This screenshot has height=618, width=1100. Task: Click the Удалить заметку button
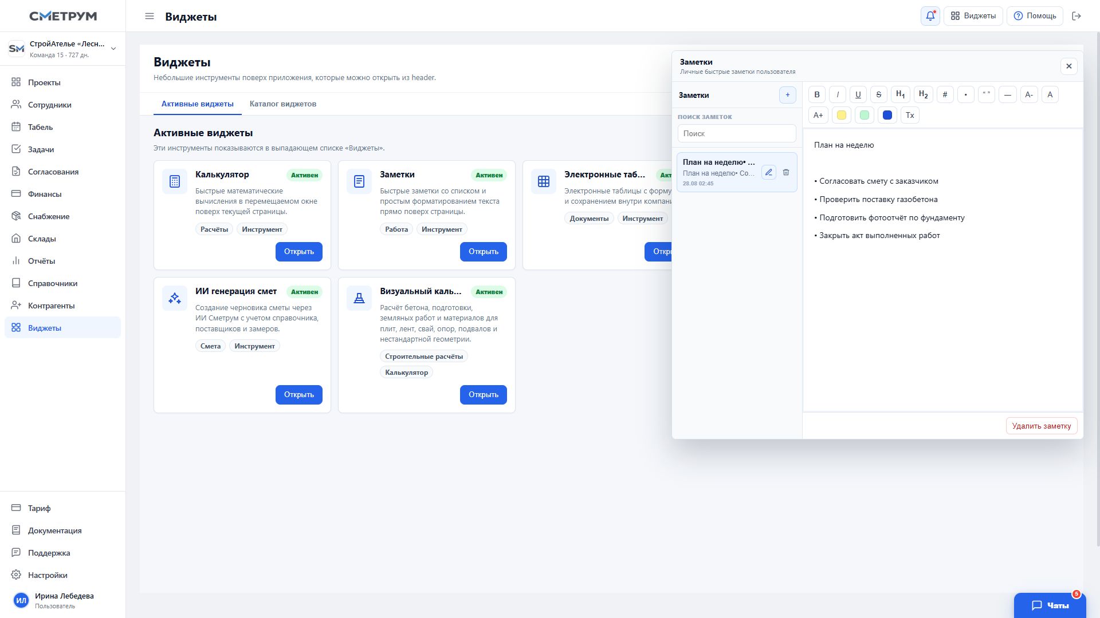(x=1042, y=426)
